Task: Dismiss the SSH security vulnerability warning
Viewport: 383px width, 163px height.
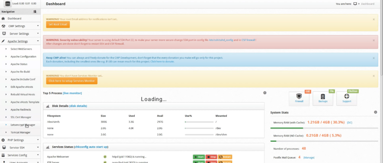Action: pos(374,40)
